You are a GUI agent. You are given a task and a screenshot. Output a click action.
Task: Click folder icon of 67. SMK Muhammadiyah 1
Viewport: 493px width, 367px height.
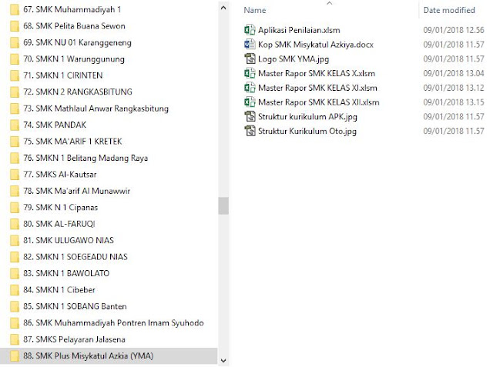click(15, 9)
